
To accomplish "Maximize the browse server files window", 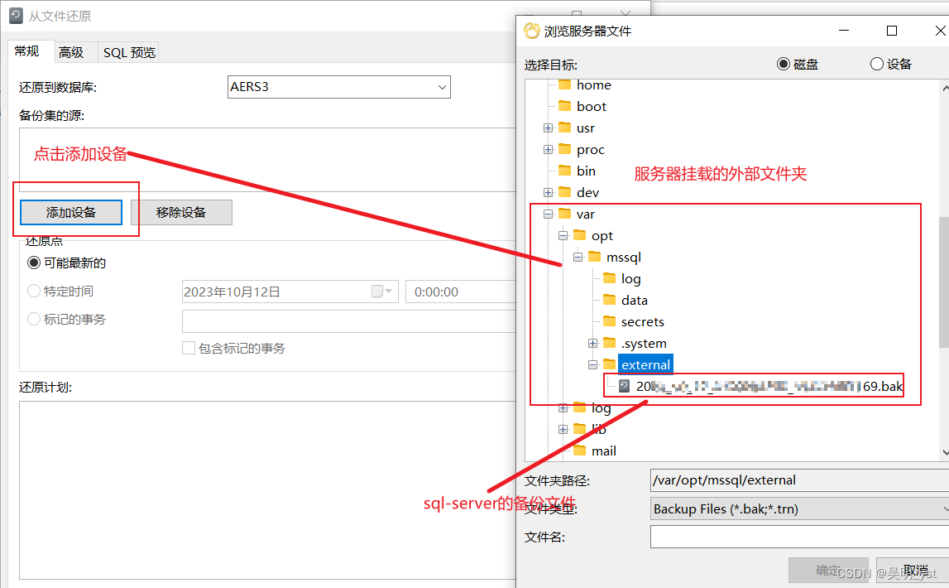I will [892, 31].
